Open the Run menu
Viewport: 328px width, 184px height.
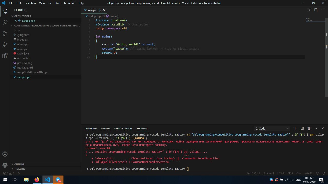(58, 3)
